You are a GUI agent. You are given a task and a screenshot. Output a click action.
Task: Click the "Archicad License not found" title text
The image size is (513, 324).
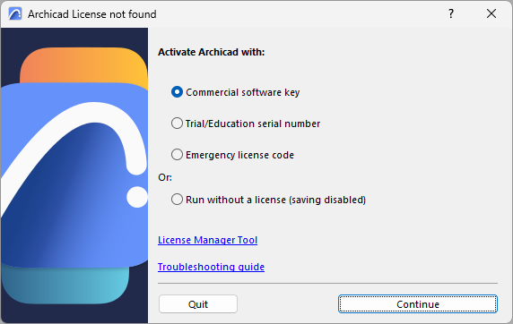point(92,14)
